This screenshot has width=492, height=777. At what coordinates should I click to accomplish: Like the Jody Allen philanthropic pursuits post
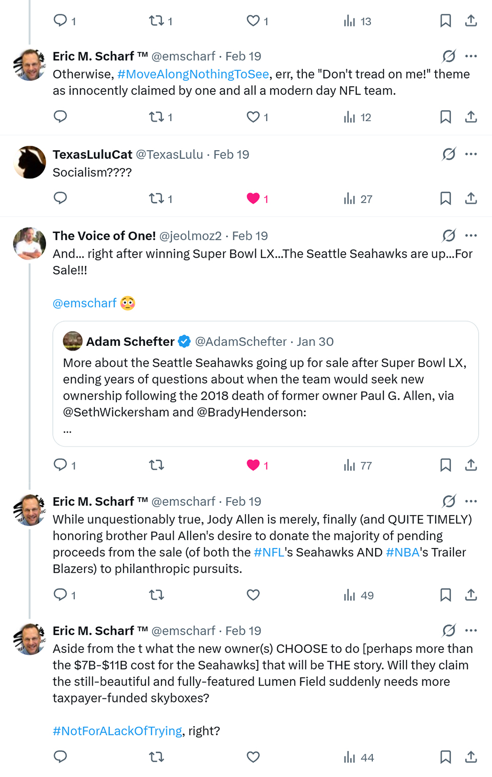point(253,595)
